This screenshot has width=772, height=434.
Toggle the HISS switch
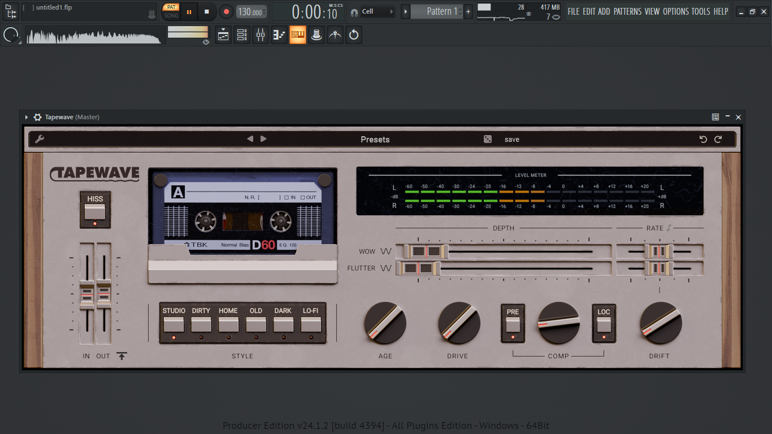[95, 211]
